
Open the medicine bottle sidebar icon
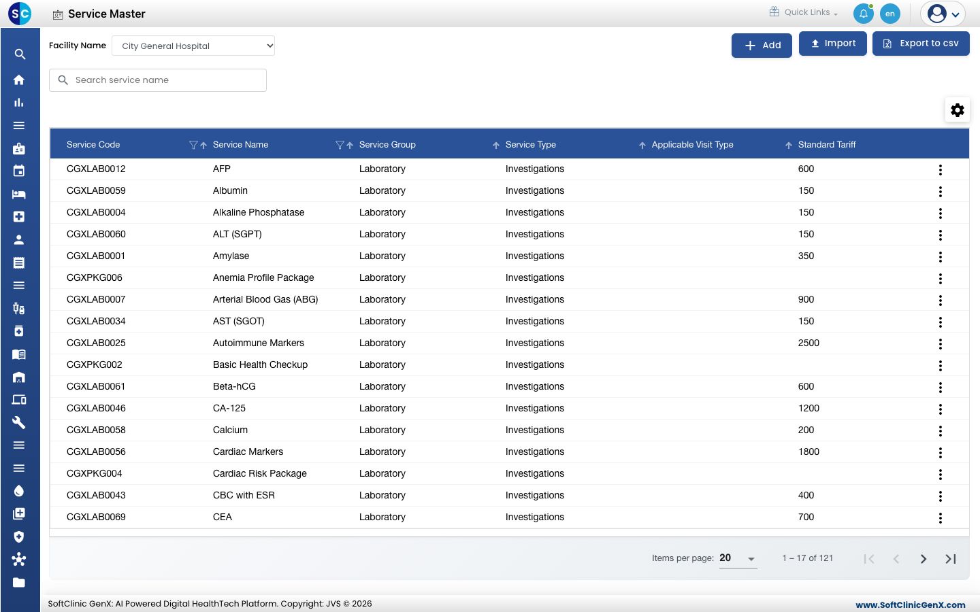pyautogui.click(x=19, y=331)
